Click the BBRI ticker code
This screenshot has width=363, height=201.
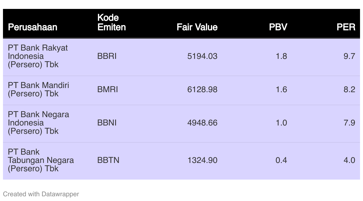107,56
